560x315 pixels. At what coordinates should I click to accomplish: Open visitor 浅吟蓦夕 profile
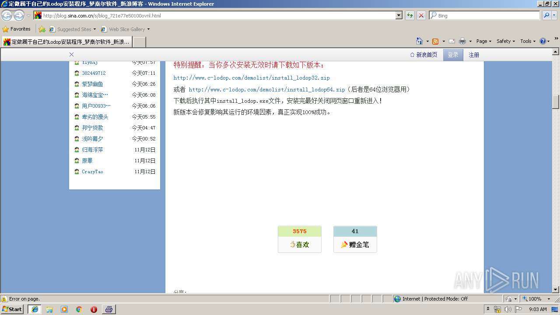point(92,139)
